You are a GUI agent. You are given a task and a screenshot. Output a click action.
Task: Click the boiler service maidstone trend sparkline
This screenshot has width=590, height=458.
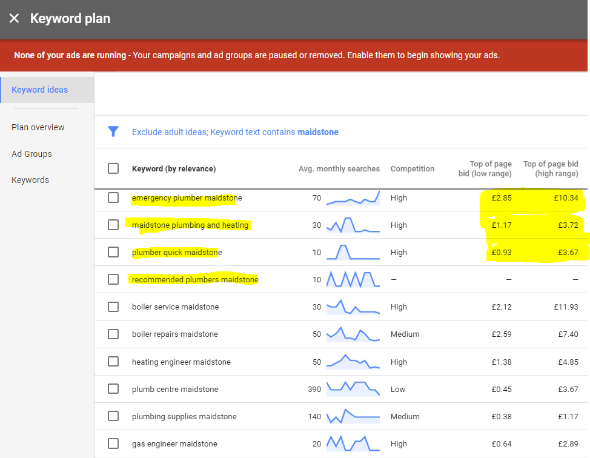point(353,307)
